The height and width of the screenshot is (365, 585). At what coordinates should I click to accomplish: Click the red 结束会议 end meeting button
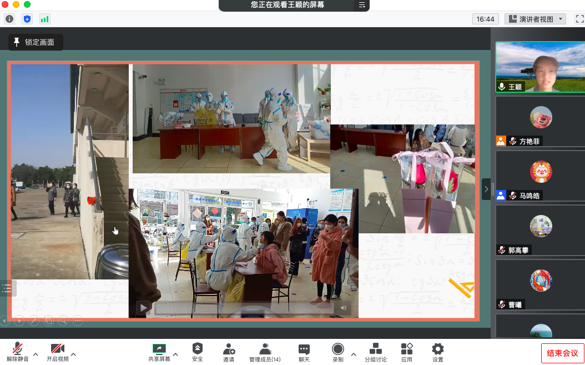[562, 353]
